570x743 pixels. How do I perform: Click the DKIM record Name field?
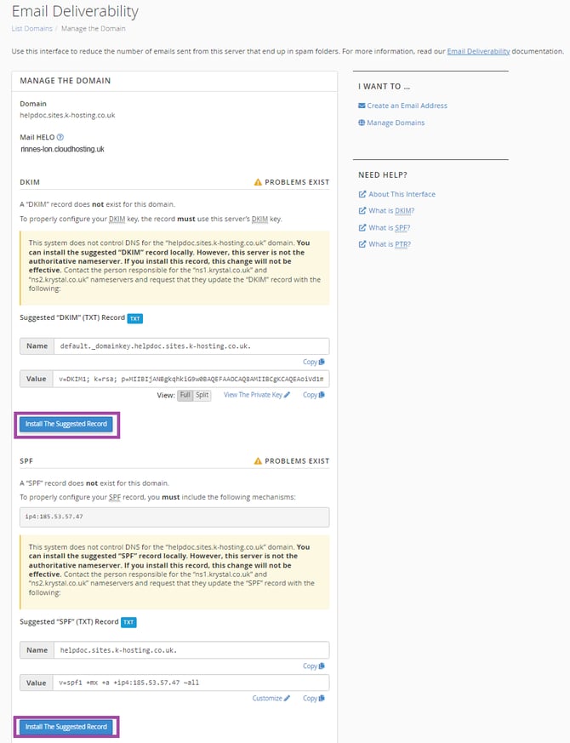click(191, 346)
